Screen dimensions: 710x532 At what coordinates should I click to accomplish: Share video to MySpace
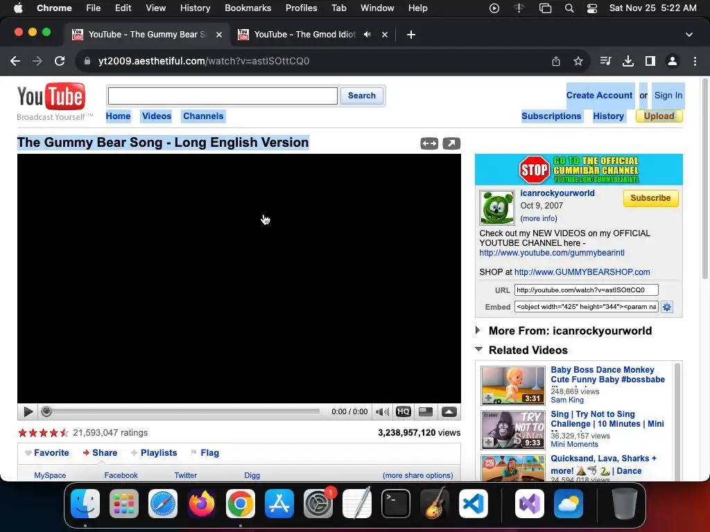tap(50, 475)
